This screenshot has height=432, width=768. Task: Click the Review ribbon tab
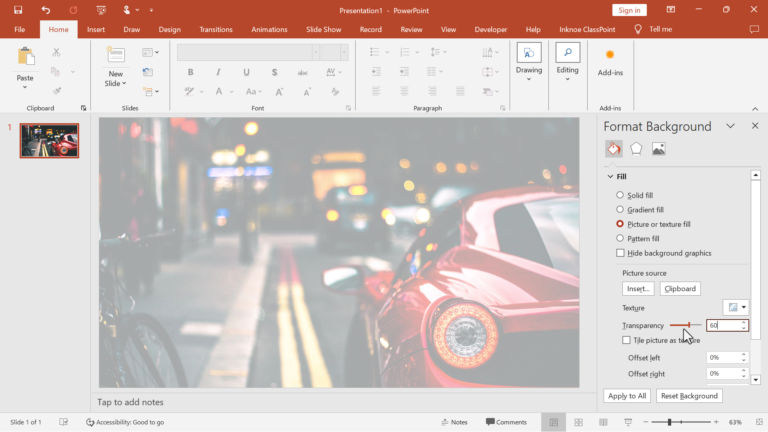(x=412, y=29)
